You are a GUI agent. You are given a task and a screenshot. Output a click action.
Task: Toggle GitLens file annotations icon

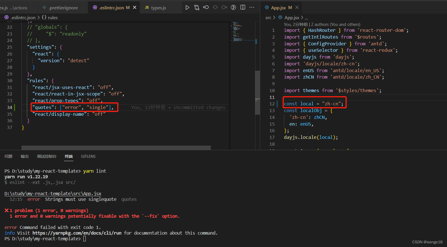(233, 7)
